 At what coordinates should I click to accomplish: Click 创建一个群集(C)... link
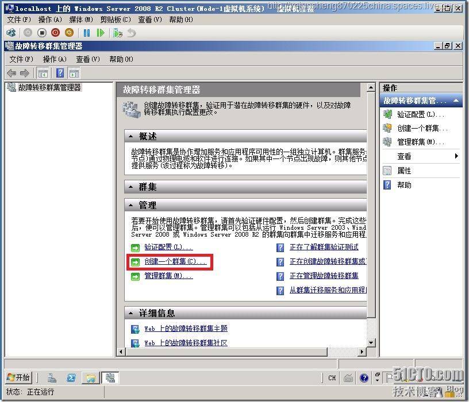[x=175, y=261]
